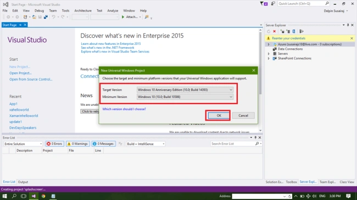Open the Action Center notification icon
357x200 pixels.
coord(348,196)
